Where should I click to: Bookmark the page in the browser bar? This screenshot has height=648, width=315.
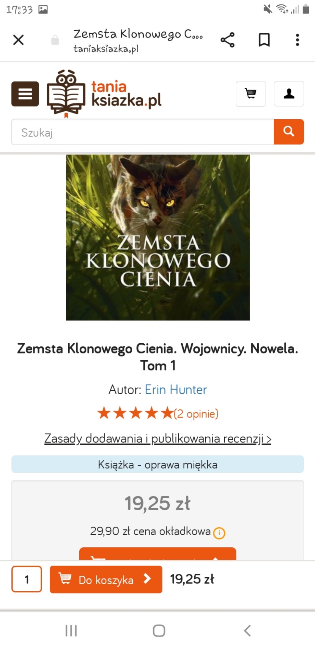[x=264, y=40]
